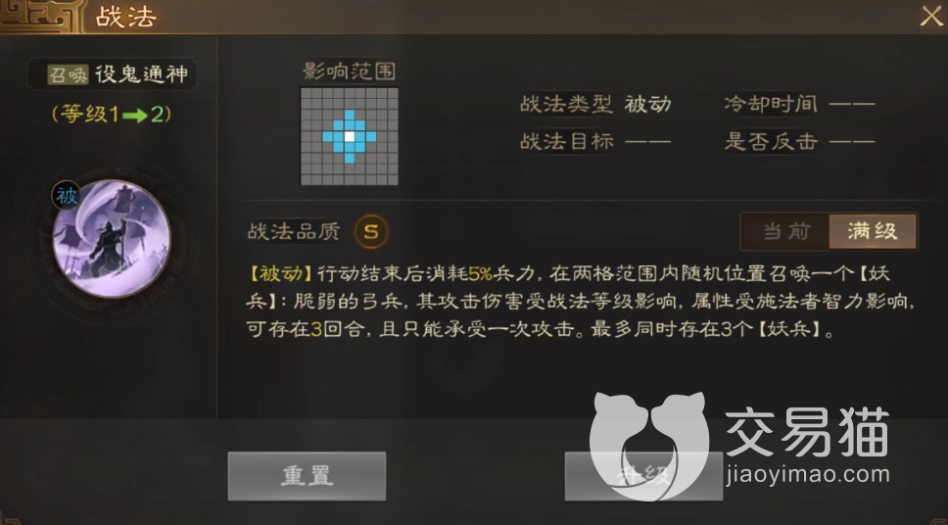Switch description to 满级 level
The width and height of the screenshot is (948, 525).
click(873, 231)
